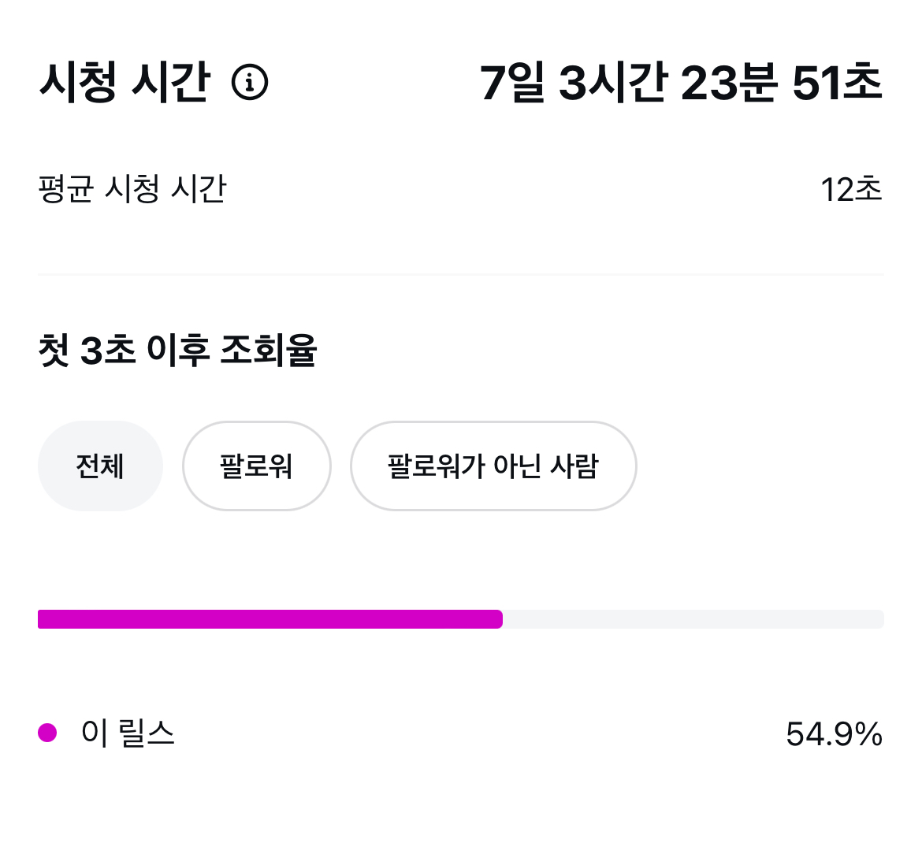Click the 54.9% retention value
Screen dimensions: 922x865
click(x=835, y=734)
